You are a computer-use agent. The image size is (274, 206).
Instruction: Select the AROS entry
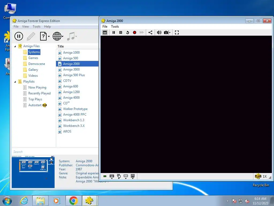click(x=77, y=131)
